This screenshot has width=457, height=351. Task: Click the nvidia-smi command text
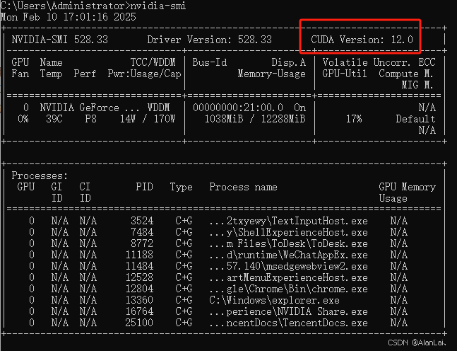tap(158, 6)
